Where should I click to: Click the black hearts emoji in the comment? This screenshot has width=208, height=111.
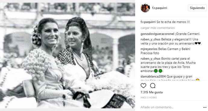coord(198,43)
